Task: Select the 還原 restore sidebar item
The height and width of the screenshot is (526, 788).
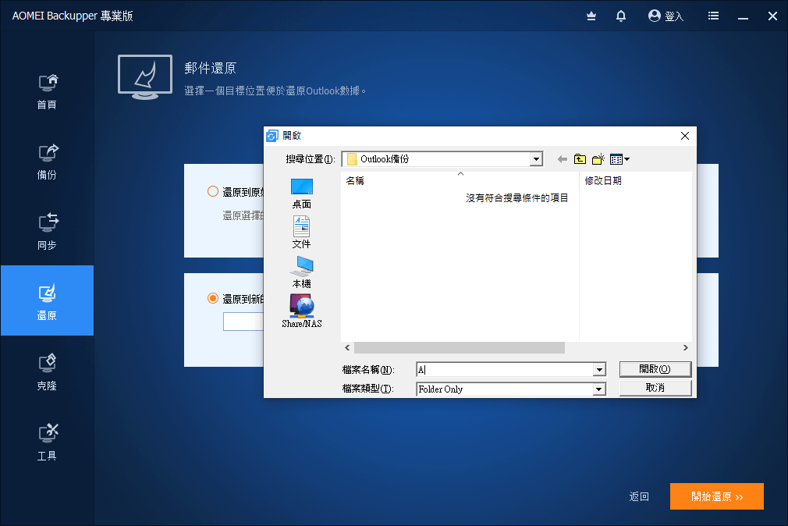Action: click(x=48, y=300)
